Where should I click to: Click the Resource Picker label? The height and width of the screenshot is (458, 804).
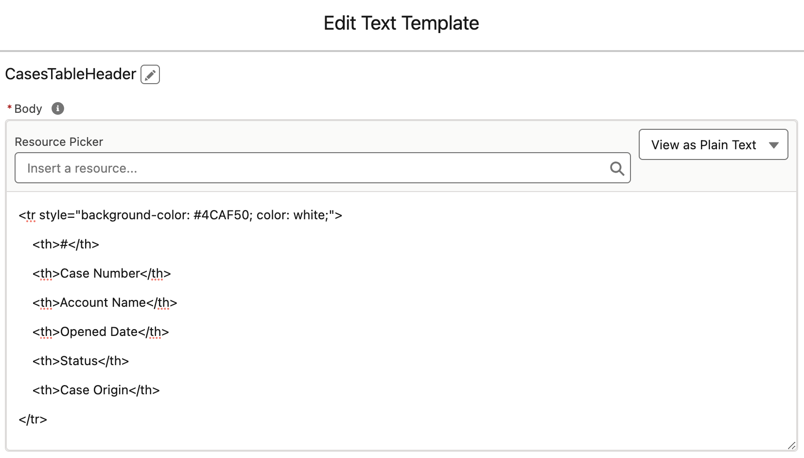click(59, 141)
